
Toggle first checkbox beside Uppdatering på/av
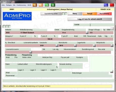pyautogui.click(x=63, y=14)
